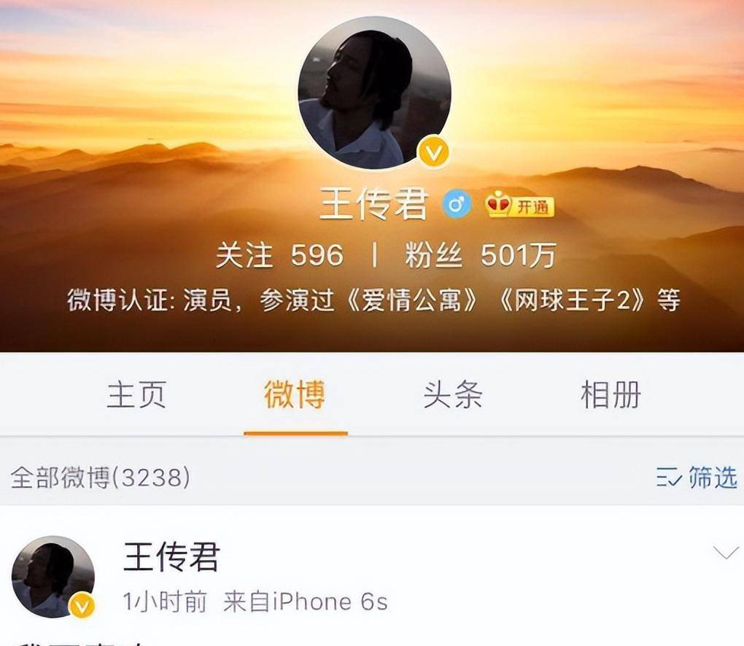This screenshot has height=646, width=744.
Task: Tap the yellow verified V badge on the profile avatar
Action: point(434,152)
